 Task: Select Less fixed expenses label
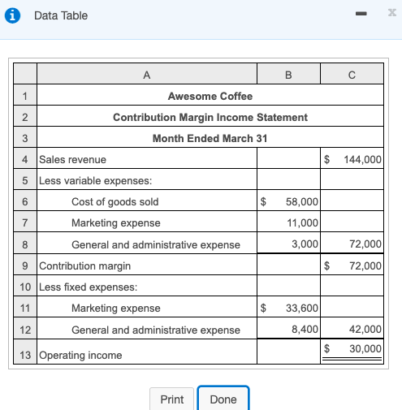[x=89, y=287]
